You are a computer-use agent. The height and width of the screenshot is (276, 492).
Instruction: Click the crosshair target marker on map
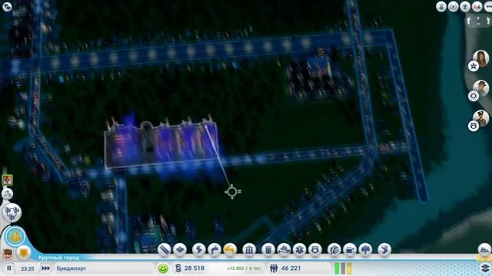click(x=232, y=192)
